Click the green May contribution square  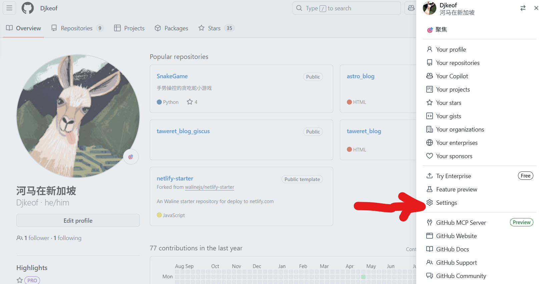(363, 277)
